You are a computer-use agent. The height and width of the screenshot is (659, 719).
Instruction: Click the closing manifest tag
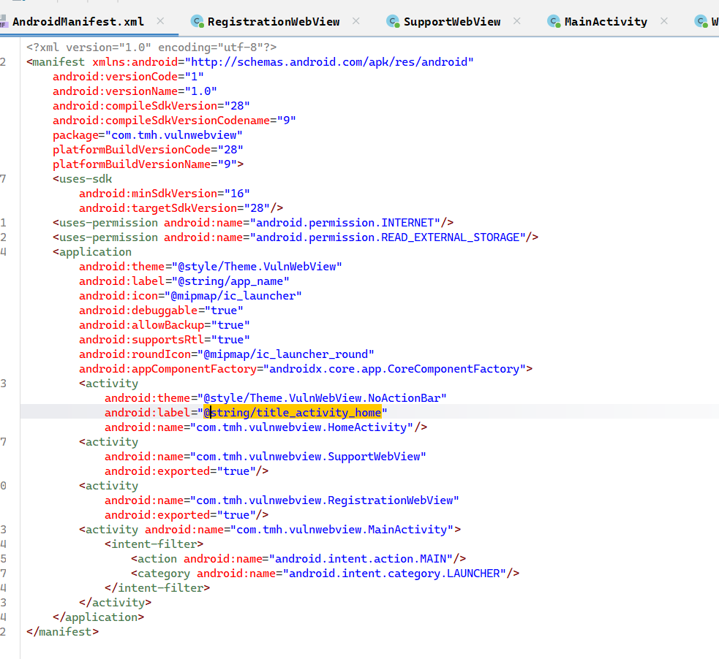click(61, 631)
